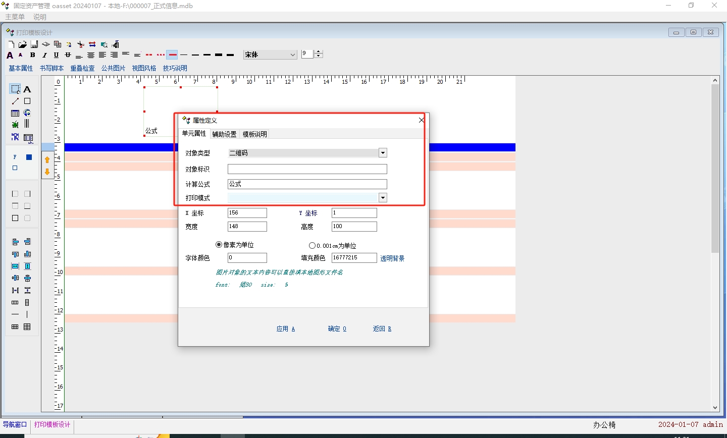Viewport: 727px width, 438px height.
Task: Click the orange up arrow button
Action: tap(47, 160)
